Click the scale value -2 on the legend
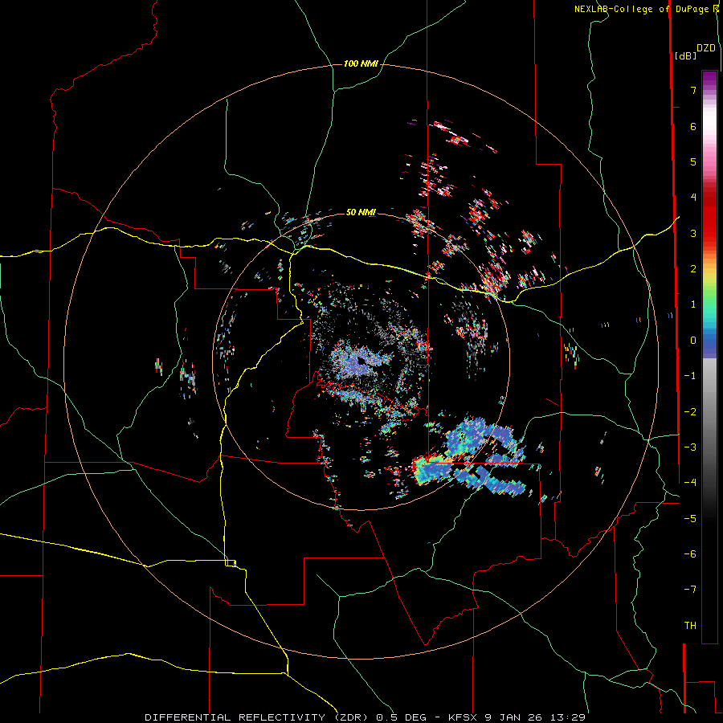The image size is (723, 723). [x=690, y=412]
